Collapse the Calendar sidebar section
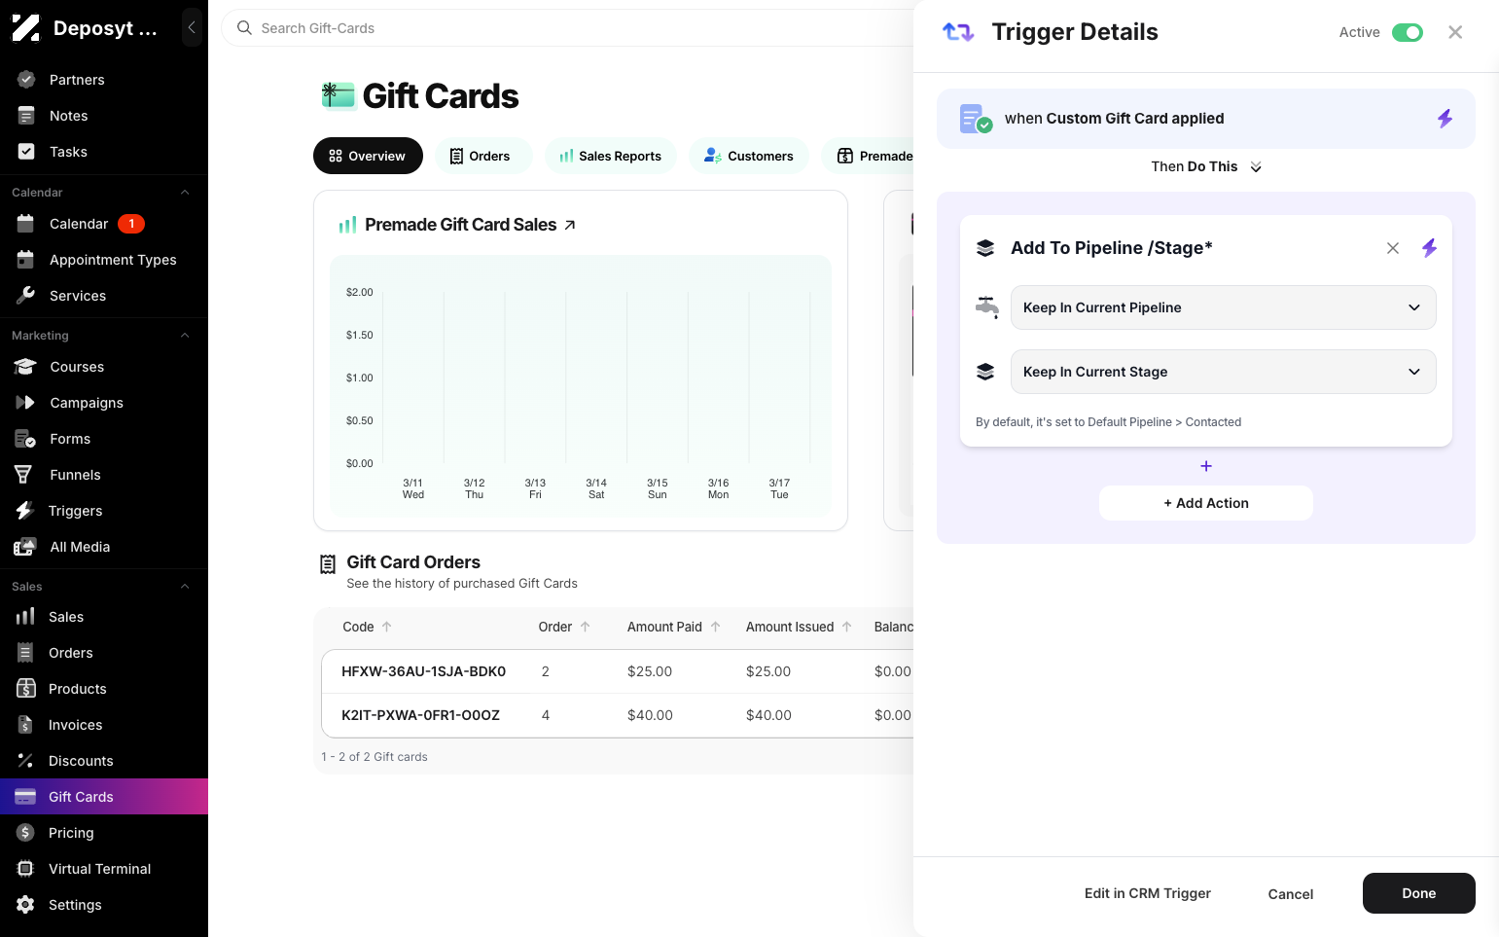Image resolution: width=1499 pixels, height=937 pixels. click(185, 193)
